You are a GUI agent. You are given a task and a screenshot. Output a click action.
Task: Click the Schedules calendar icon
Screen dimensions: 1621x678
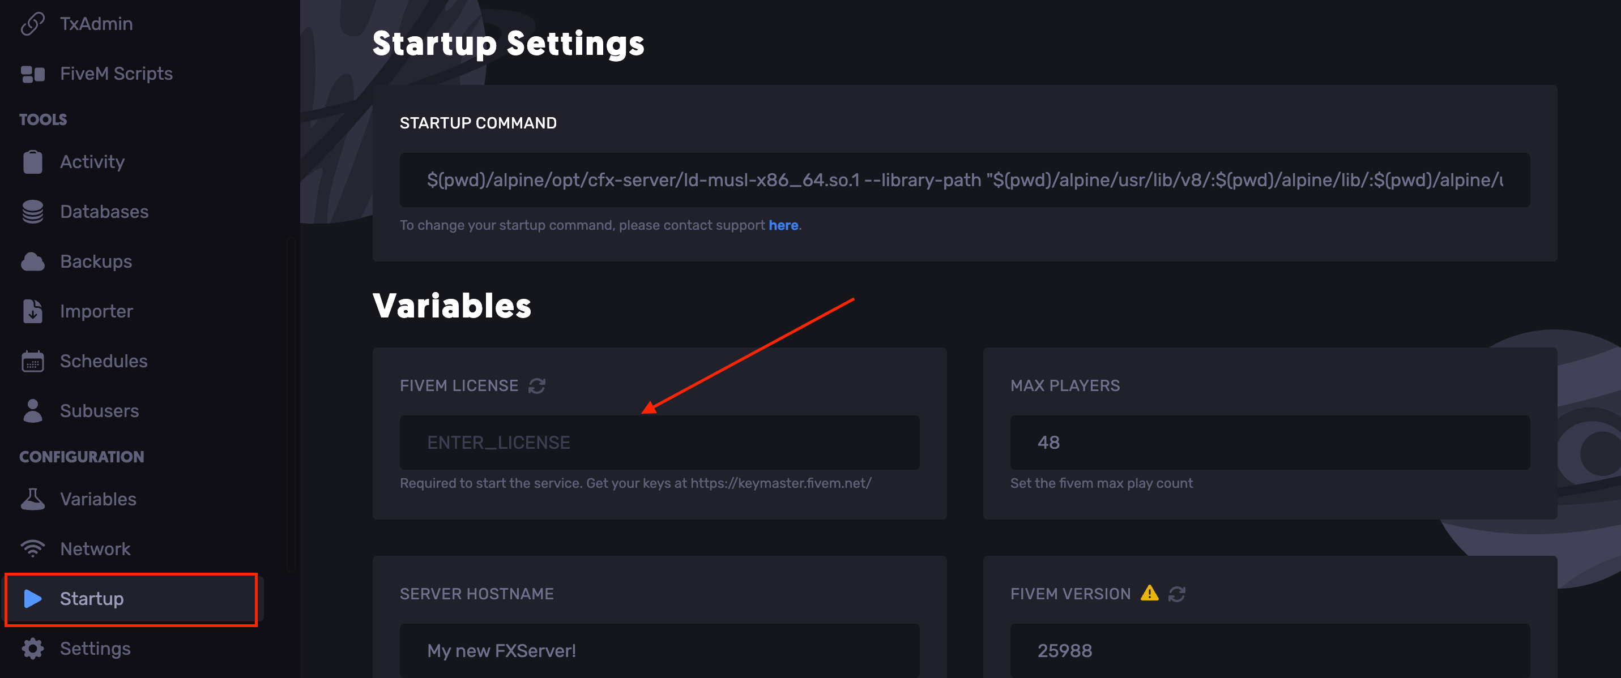(x=33, y=361)
